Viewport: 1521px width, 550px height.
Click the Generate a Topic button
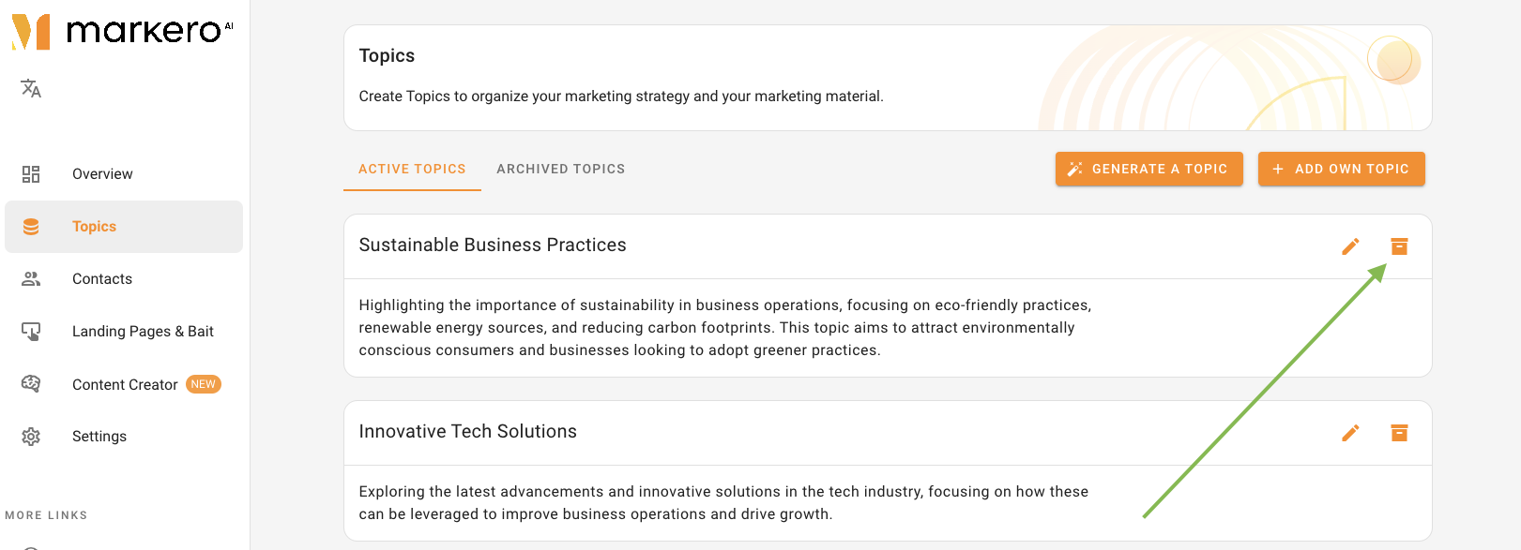(1149, 169)
